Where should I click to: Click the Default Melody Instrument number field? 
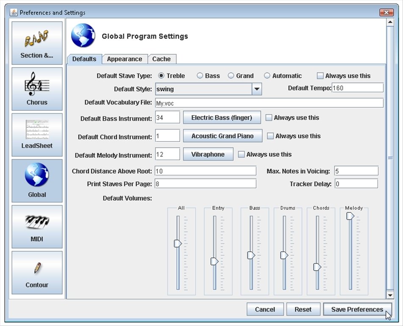[167, 154]
